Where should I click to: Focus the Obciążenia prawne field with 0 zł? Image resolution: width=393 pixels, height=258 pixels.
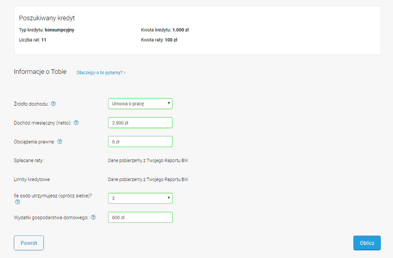coord(140,142)
